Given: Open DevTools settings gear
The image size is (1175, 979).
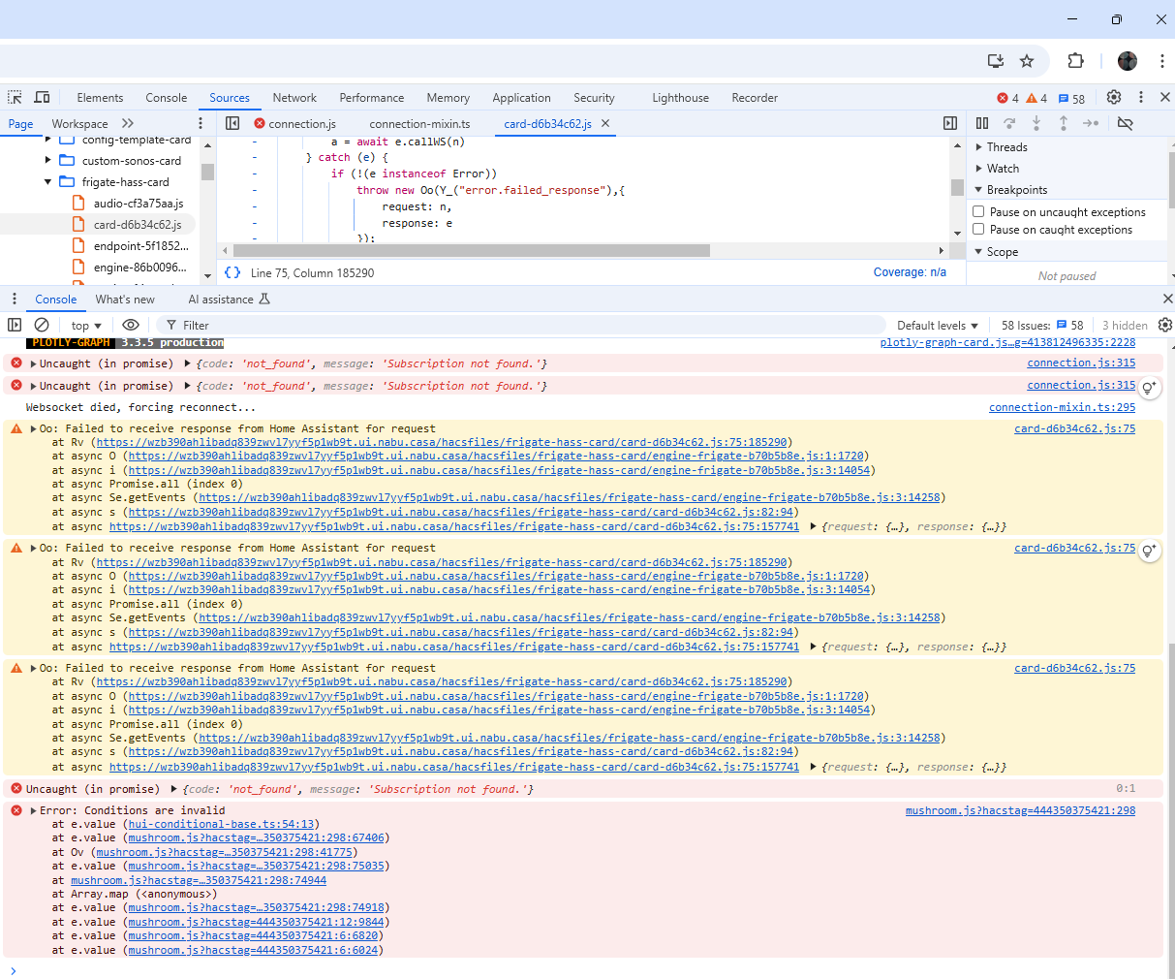Looking at the screenshot, I should click(x=1113, y=97).
